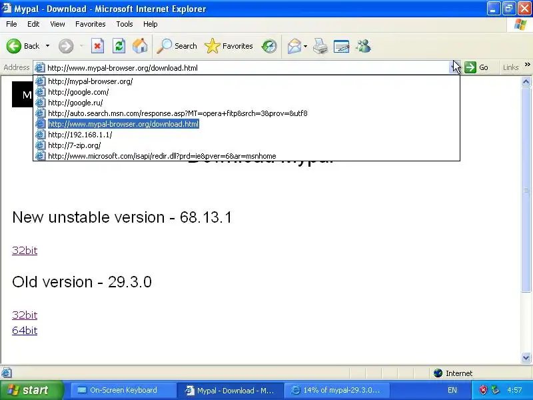Open the 14% of mypal-29.3.0 download task
Viewport: 533px width, 400px height.
[336, 390]
